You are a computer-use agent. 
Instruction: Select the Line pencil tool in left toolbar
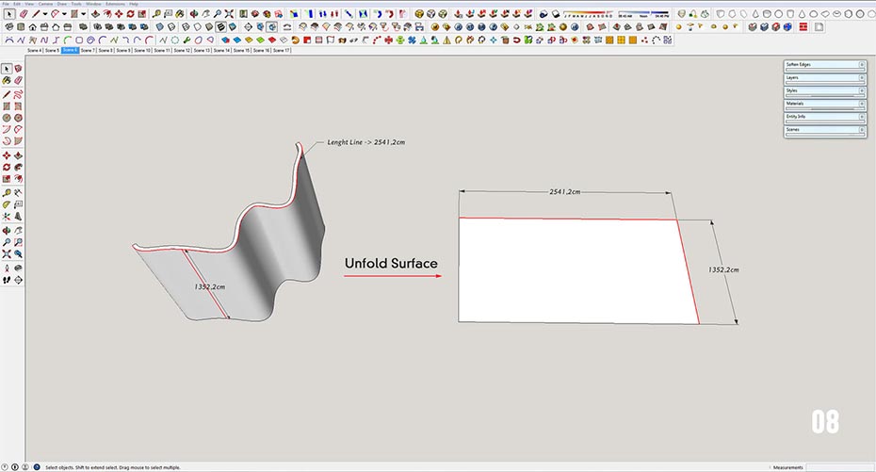7,94
